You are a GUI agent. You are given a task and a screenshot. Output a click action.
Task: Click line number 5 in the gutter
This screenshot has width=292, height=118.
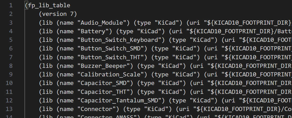11,40
